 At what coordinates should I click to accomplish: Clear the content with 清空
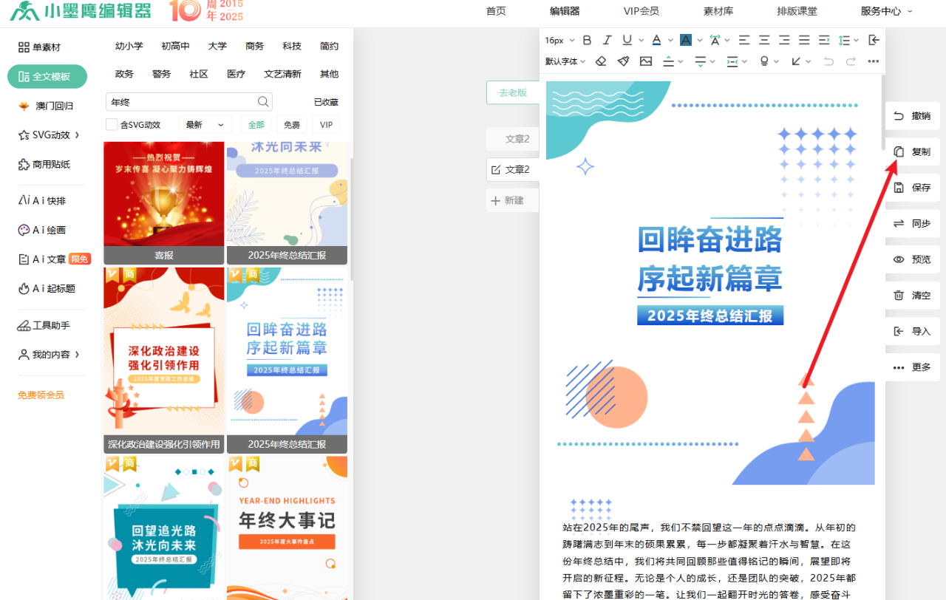click(913, 296)
